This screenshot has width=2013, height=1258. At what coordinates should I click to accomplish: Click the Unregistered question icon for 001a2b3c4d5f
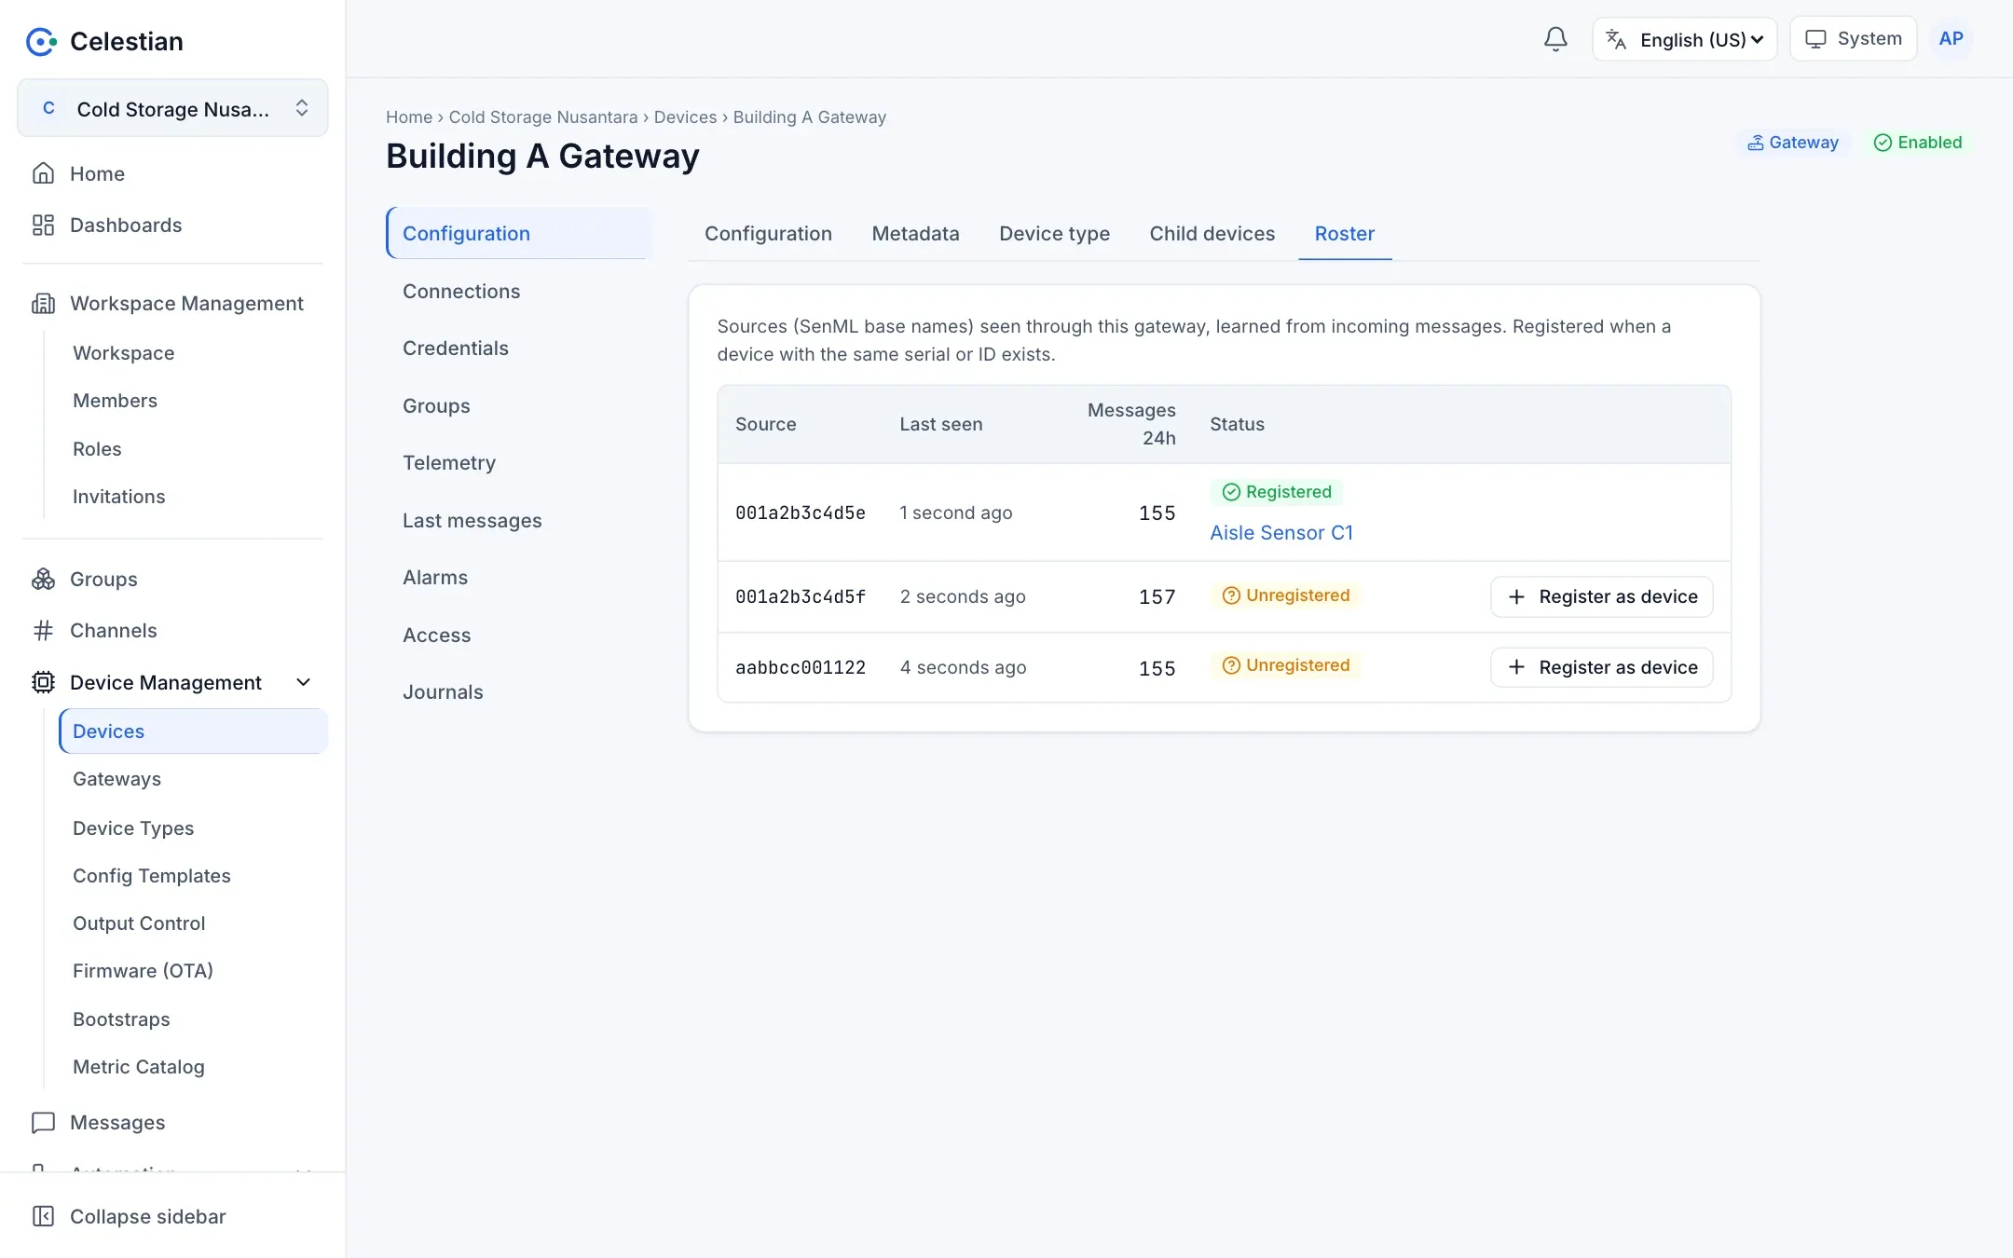click(1231, 595)
